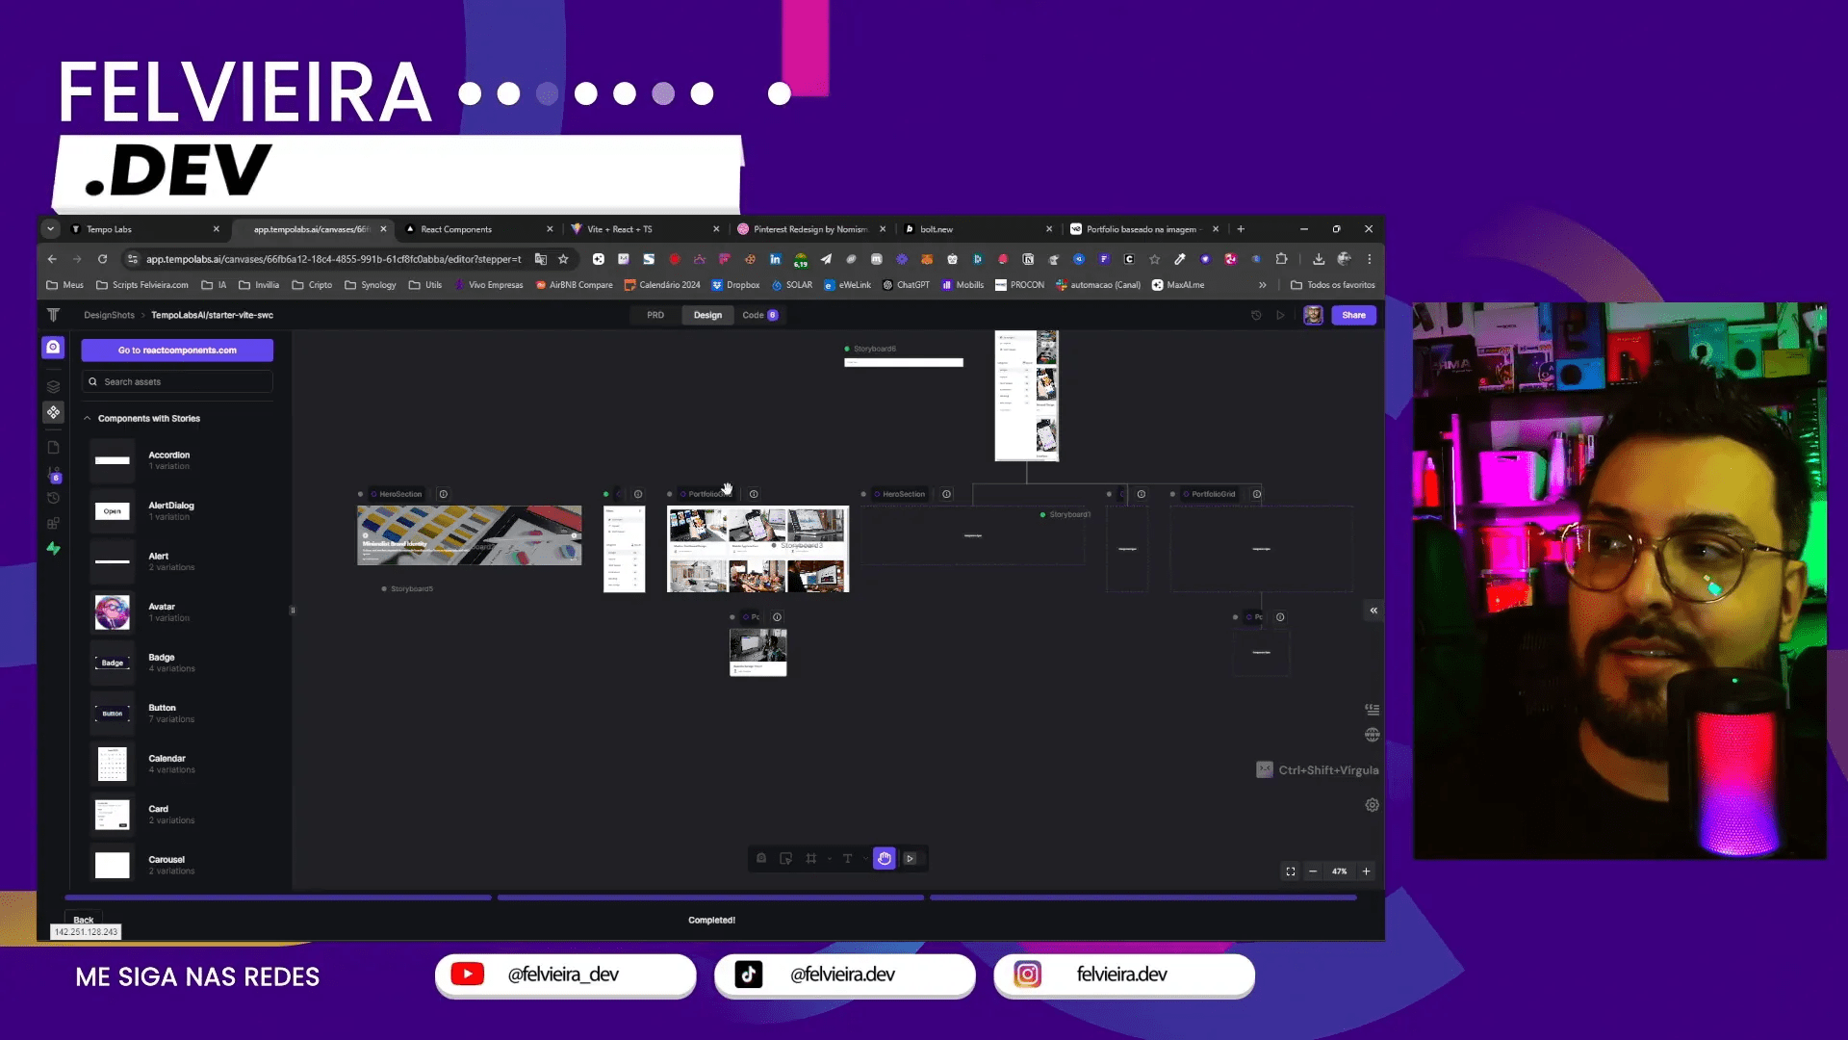Click the Search assets input field

coord(177,382)
